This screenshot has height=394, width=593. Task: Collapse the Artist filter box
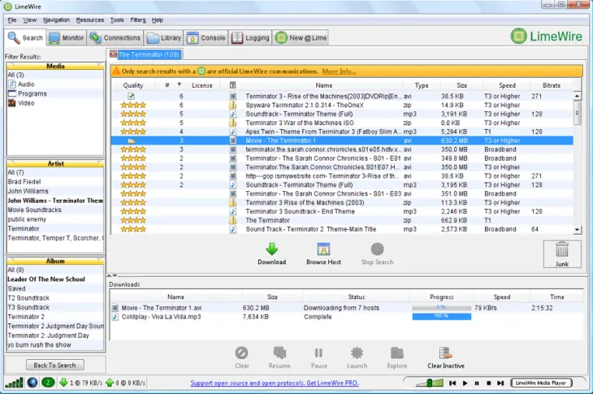pos(99,163)
